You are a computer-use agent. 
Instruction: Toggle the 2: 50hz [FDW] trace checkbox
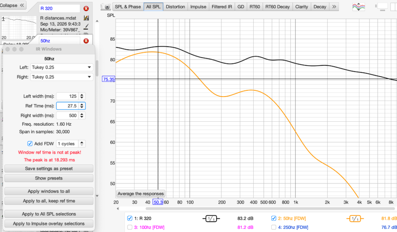pos(273,218)
